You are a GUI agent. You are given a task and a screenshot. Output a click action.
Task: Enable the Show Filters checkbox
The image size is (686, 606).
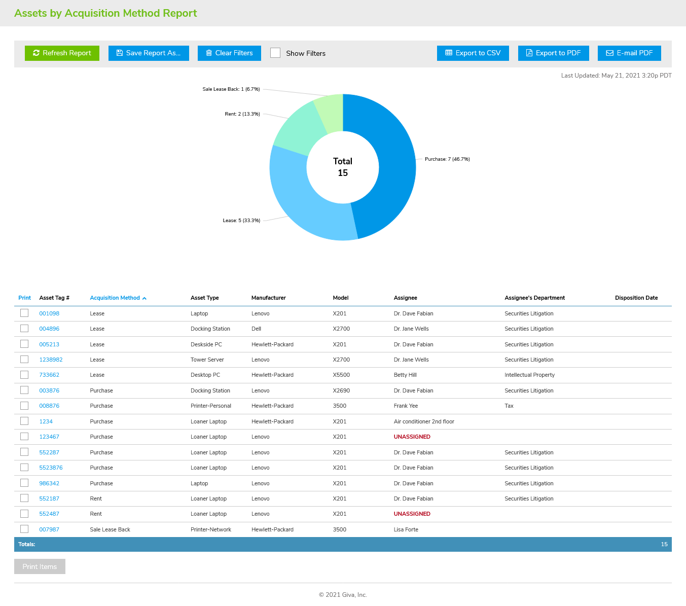pyautogui.click(x=275, y=52)
